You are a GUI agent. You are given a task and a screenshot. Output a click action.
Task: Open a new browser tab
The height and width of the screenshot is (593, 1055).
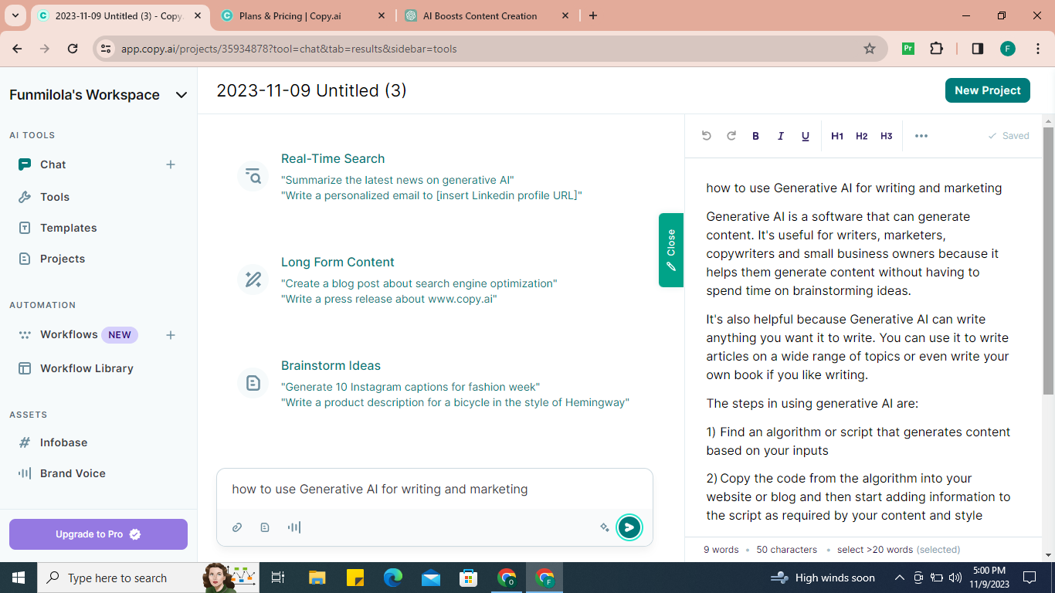point(592,15)
